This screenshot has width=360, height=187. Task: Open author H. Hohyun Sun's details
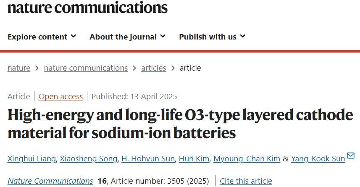(x=148, y=159)
